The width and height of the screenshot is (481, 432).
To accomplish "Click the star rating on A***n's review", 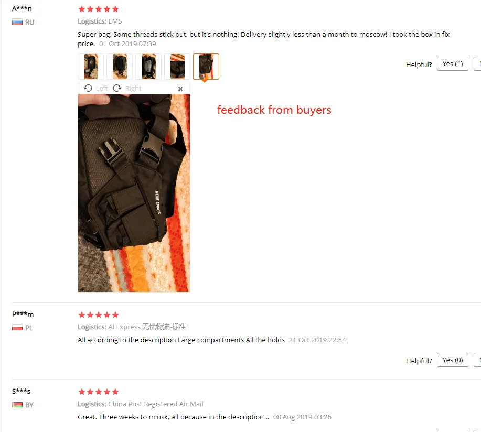I will (99, 9).
